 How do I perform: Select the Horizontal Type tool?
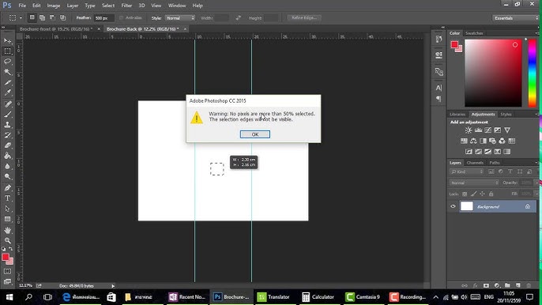click(7, 198)
